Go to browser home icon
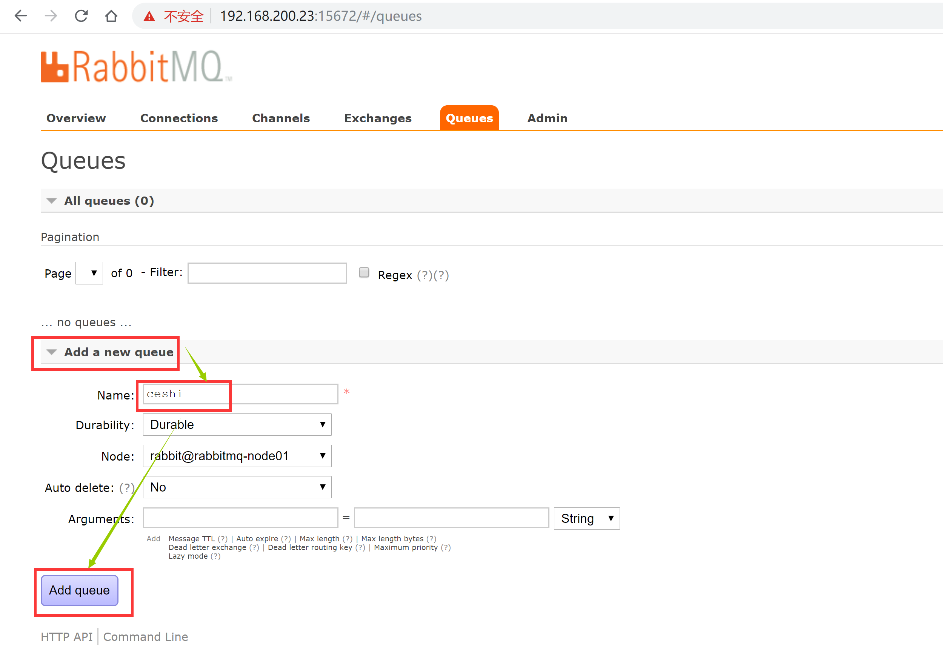The height and width of the screenshot is (656, 943). (x=111, y=16)
